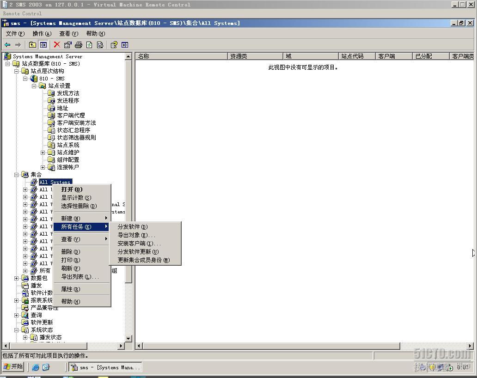Choose 属性(R) in context menu
This screenshot has width=477, height=378.
point(82,289)
